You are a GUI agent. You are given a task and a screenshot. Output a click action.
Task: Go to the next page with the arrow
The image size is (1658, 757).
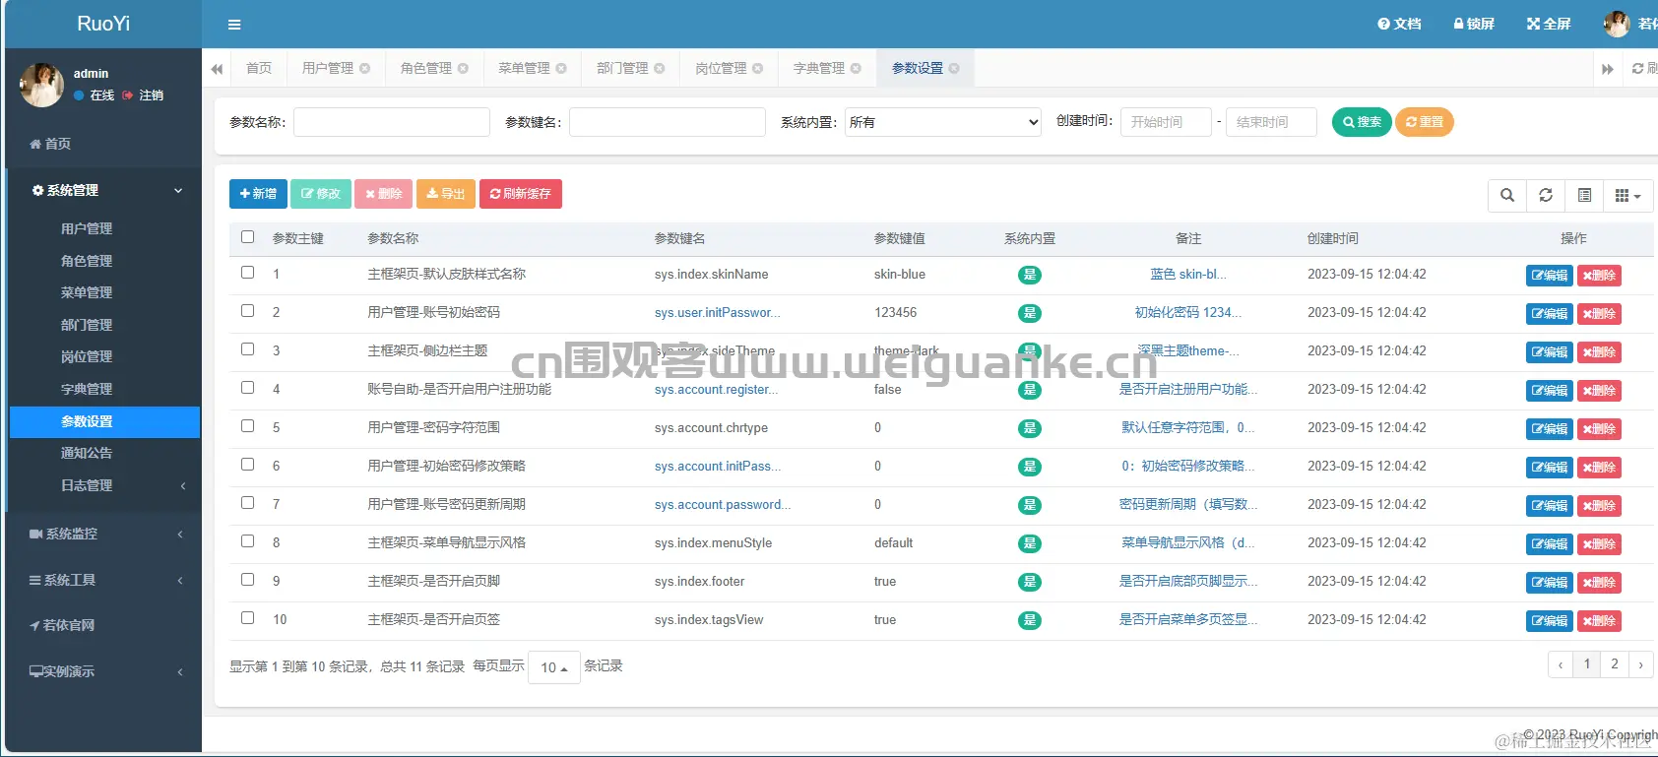click(x=1641, y=664)
